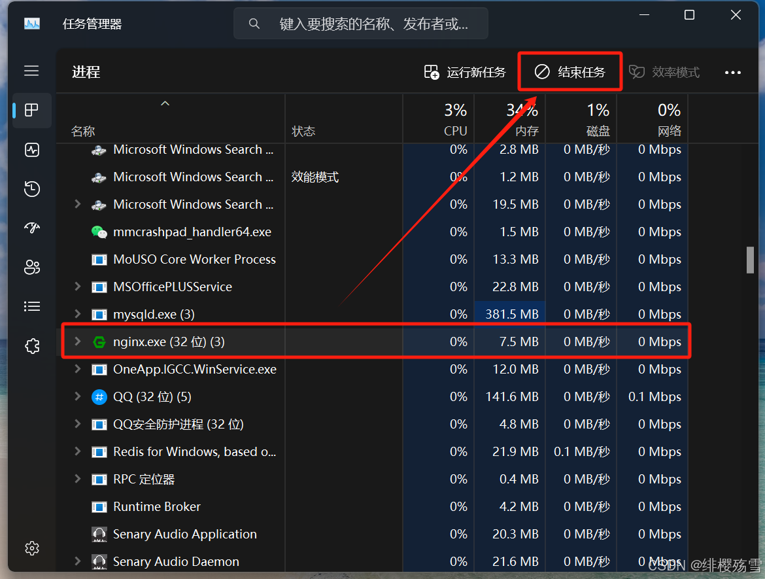
Task: Open the Users page in the sidebar
Action: tap(31, 267)
